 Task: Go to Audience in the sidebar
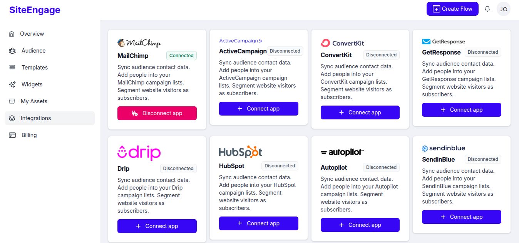click(x=33, y=51)
